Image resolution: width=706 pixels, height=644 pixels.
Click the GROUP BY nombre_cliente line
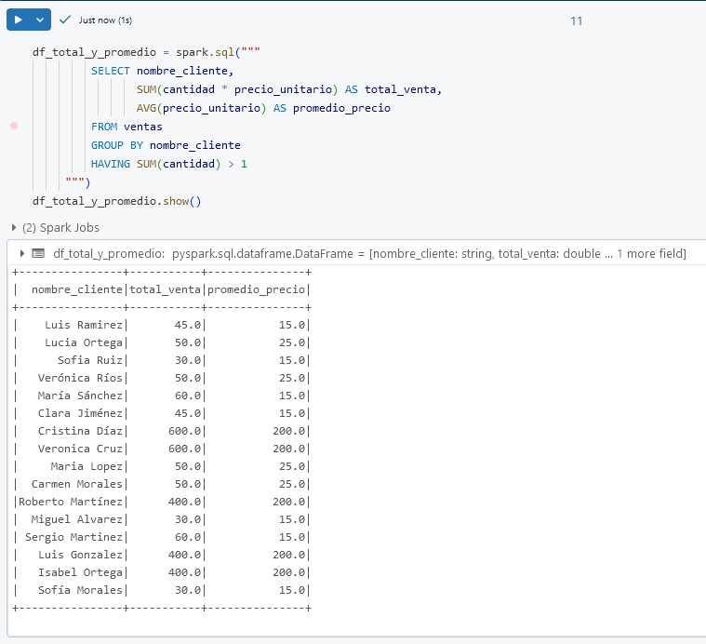166,145
